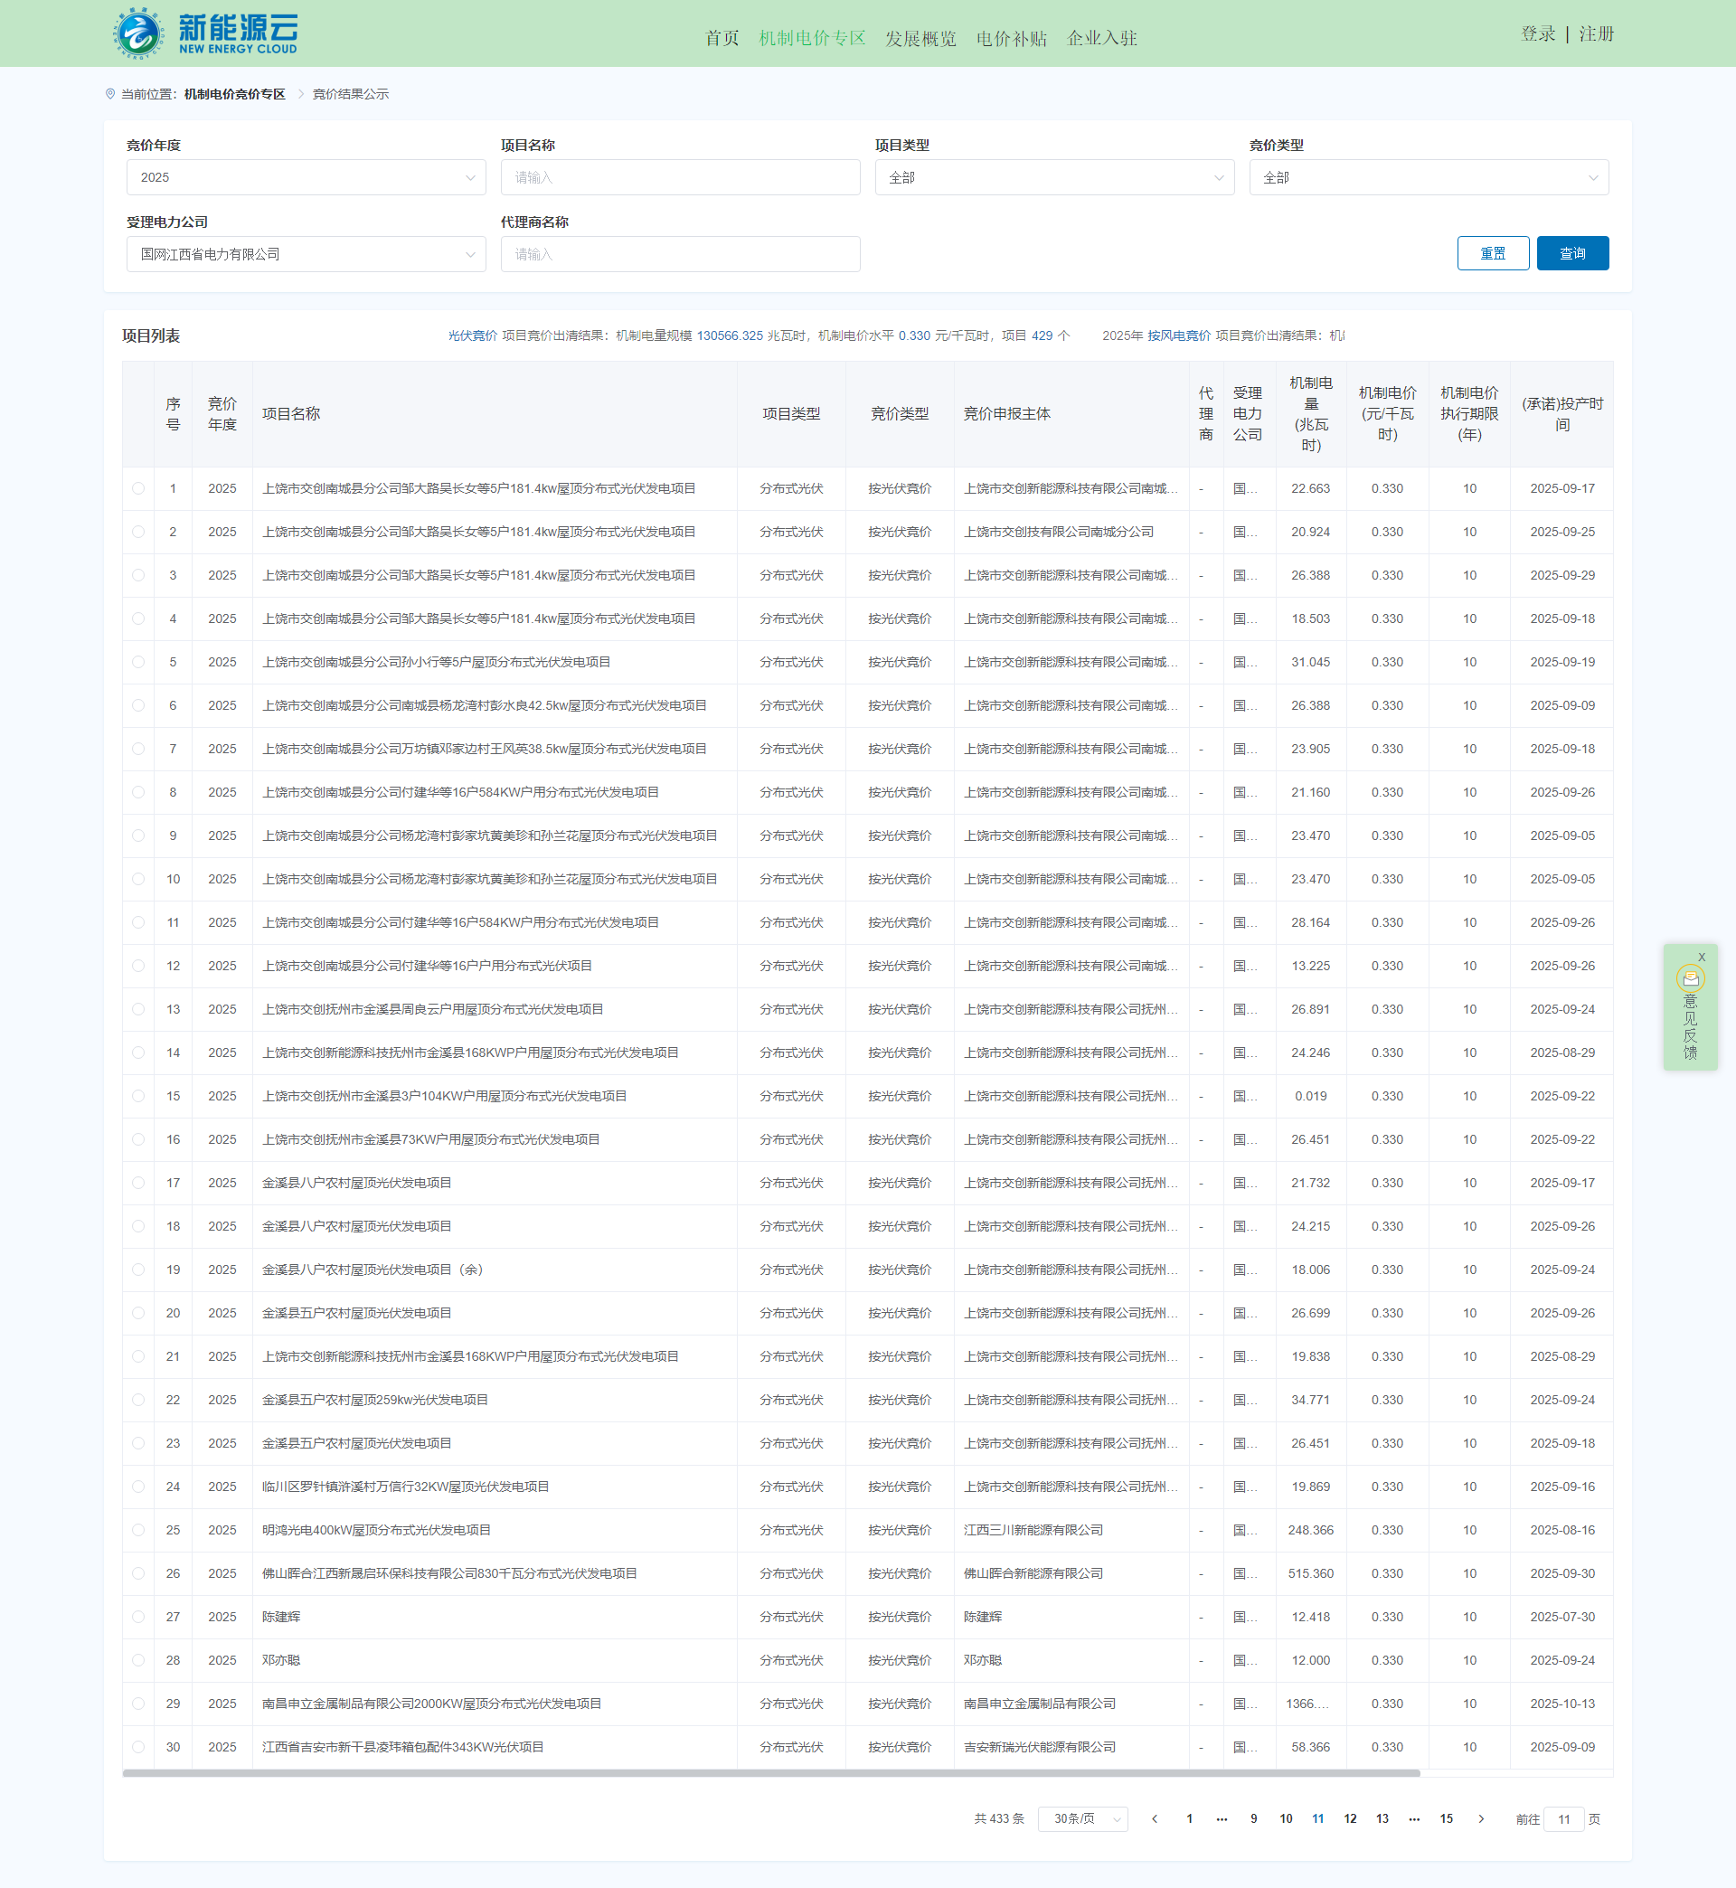Screen dimensions: 1736x1888
Task: Click the 重置 reset button
Action: click(1492, 253)
